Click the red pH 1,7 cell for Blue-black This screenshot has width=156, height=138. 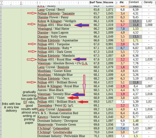click(122, 25)
